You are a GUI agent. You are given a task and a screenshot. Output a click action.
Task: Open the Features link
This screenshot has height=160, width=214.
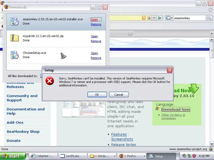click(119, 134)
